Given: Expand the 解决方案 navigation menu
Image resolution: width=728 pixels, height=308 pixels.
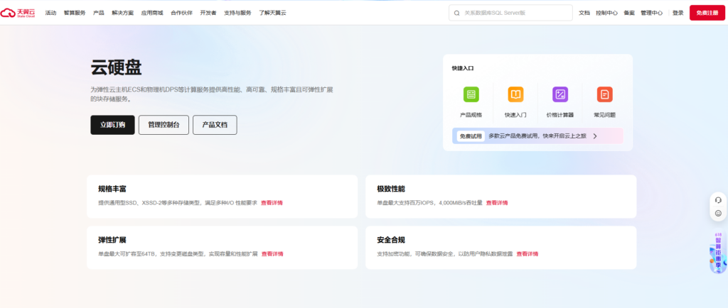Looking at the screenshot, I should tap(122, 13).
